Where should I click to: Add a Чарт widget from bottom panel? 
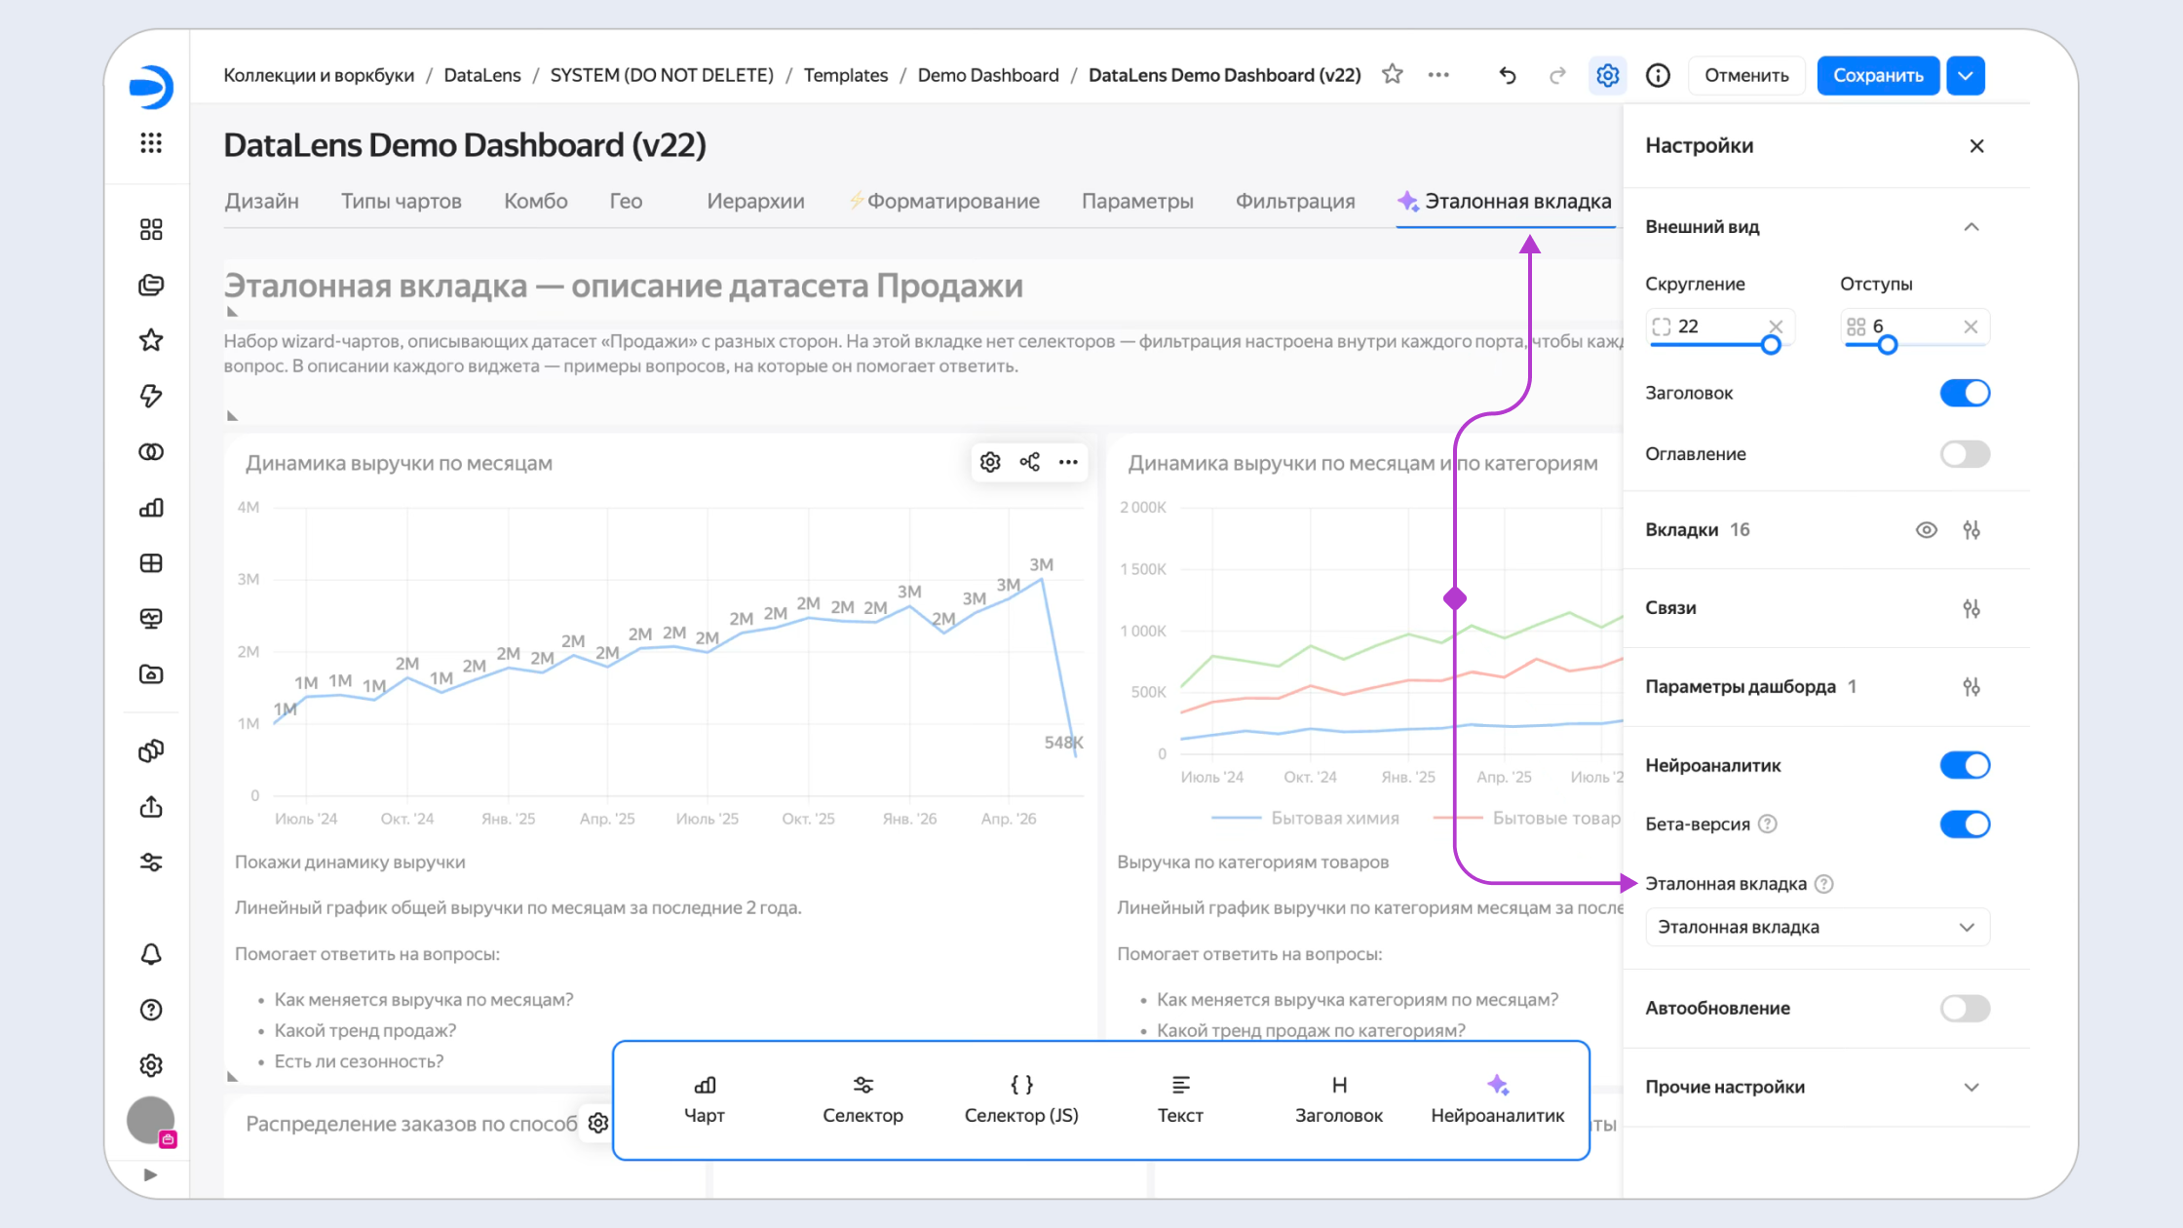[x=704, y=1100]
